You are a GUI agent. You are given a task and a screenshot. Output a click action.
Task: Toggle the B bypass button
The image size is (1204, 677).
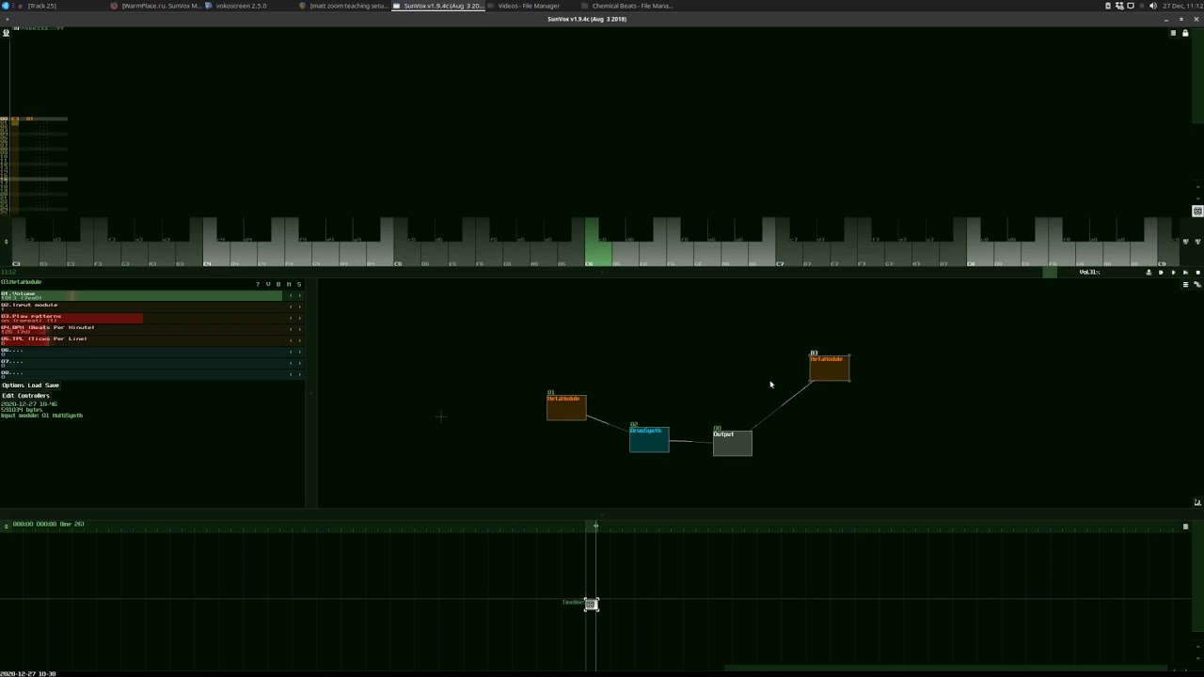[x=278, y=284]
